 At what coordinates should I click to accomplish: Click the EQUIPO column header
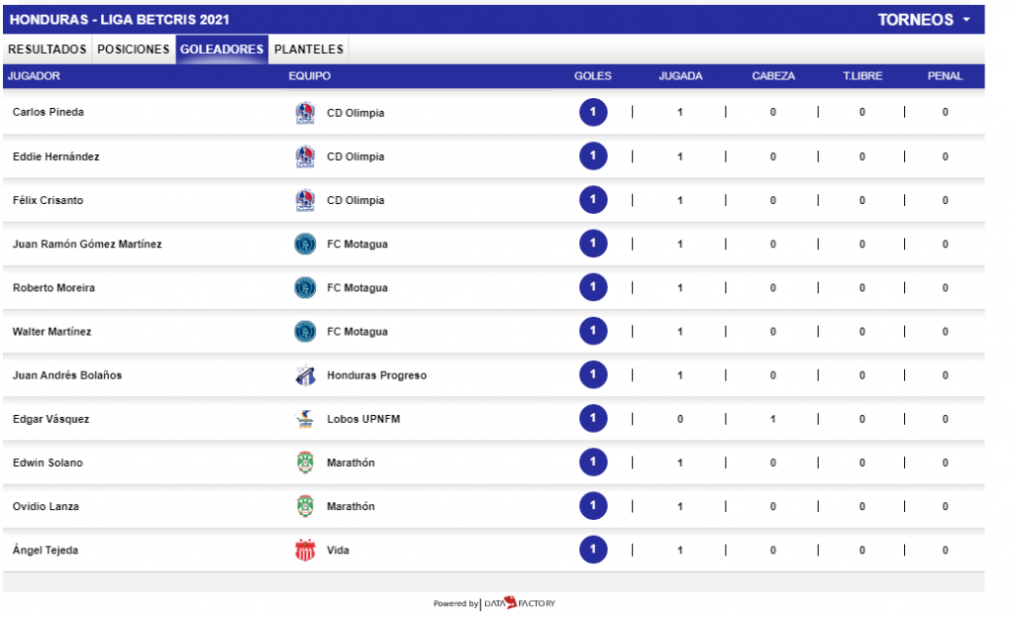[x=309, y=75]
